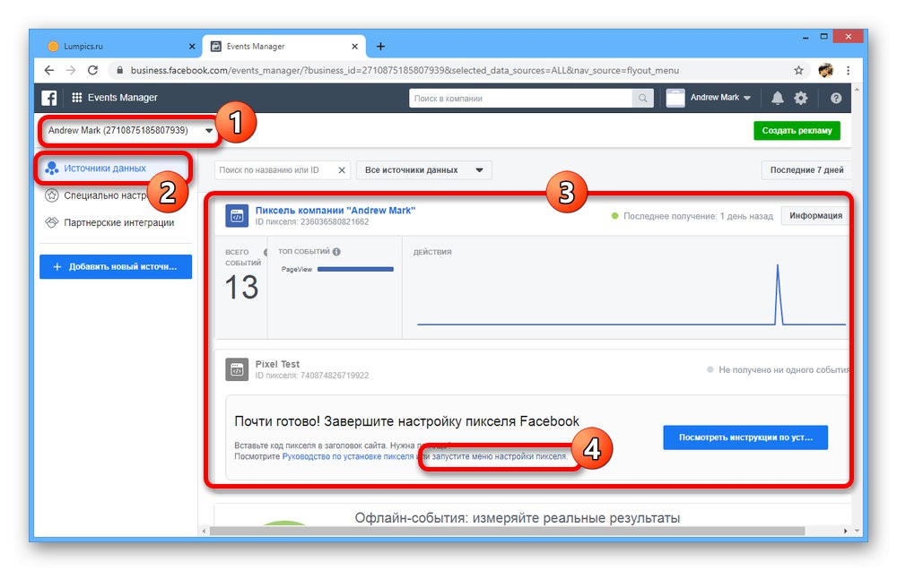Click text ID пикселя: 740874826719922
The height and width of the screenshot is (571, 897).
pos(312,376)
